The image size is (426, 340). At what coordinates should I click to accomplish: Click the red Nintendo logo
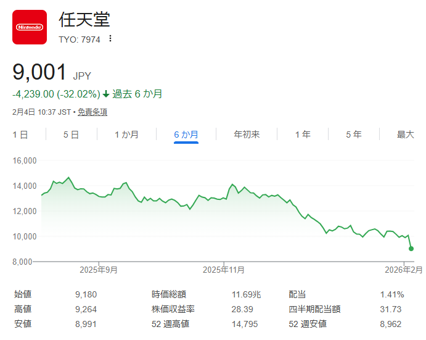click(30, 27)
